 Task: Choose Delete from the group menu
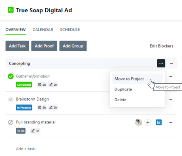[x=137, y=100]
